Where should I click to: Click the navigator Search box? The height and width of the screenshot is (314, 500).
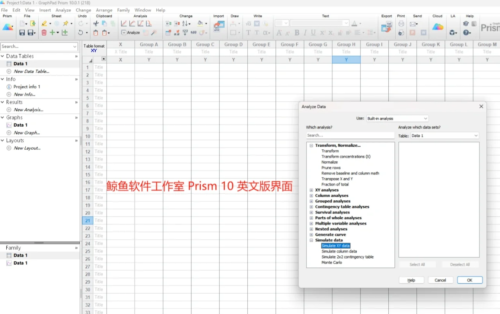[39, 47]
